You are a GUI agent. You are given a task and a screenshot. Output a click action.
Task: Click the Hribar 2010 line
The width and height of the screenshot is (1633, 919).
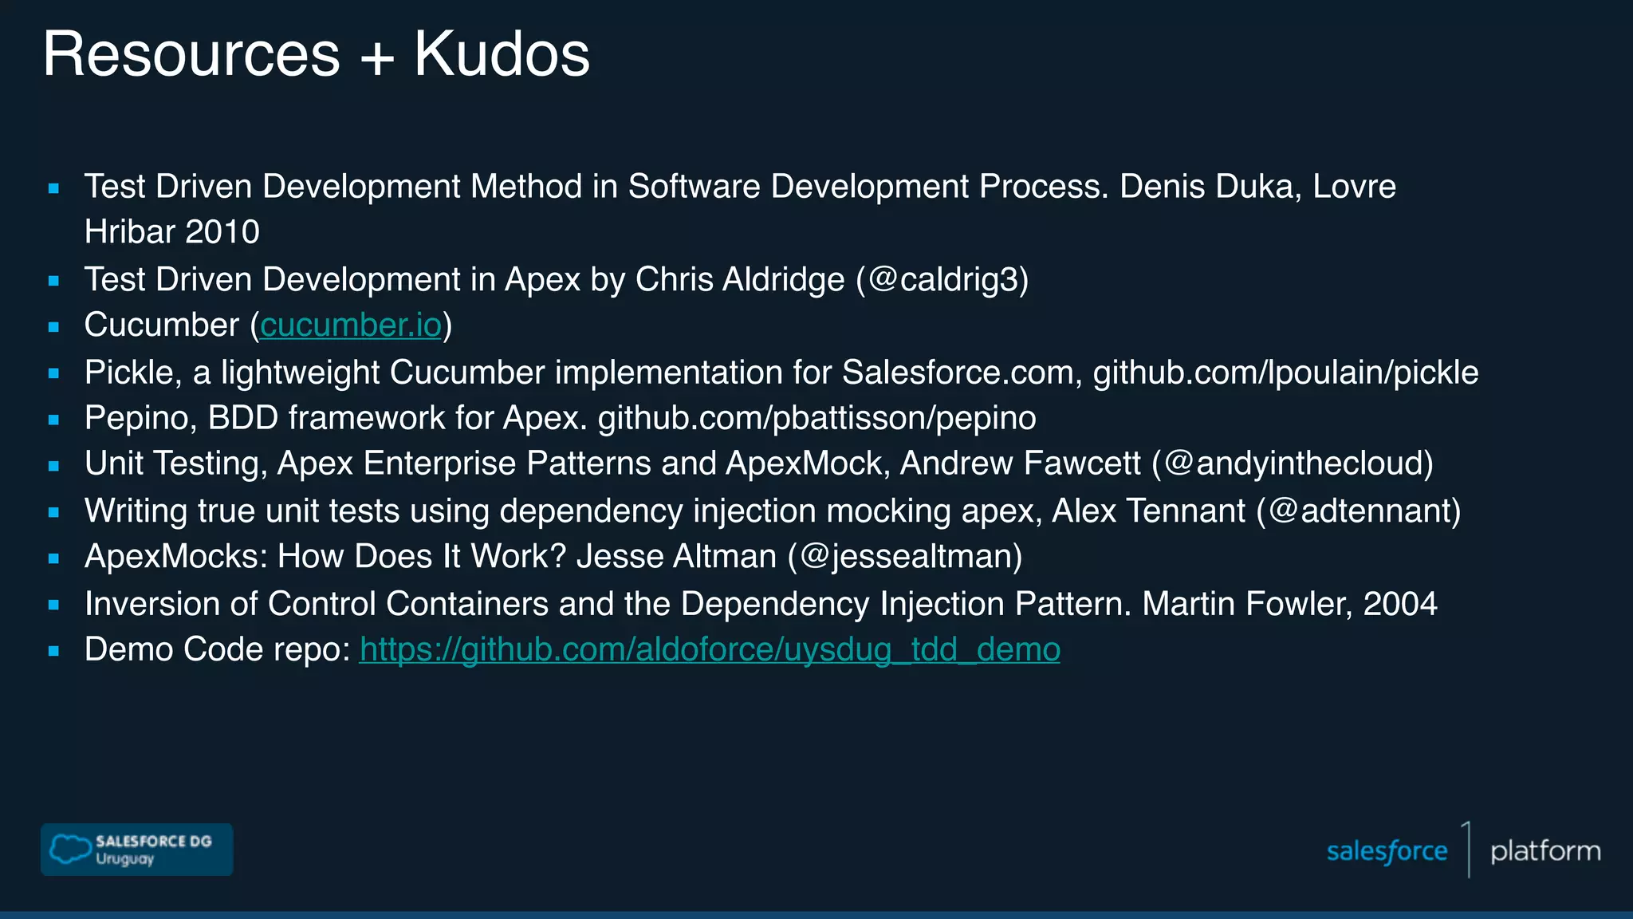point(172,232)
